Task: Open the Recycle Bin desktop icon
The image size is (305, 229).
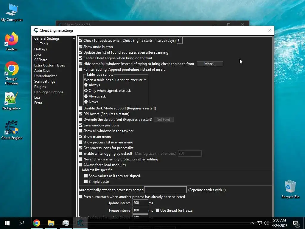Action: [x=290, y=189]
